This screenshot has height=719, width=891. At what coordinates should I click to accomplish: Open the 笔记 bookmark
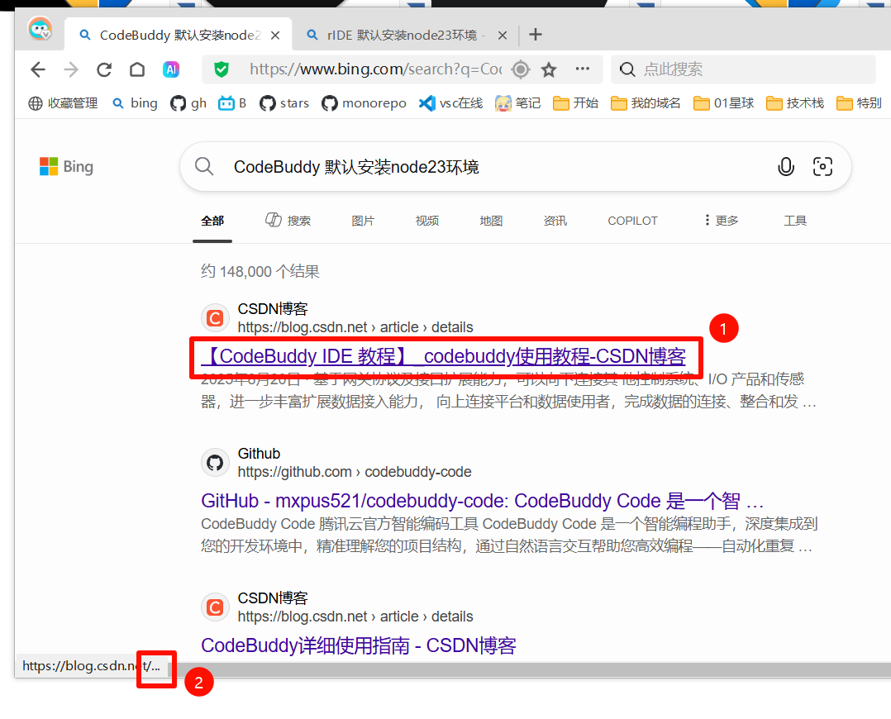pyautogui.click(x=517, y=102)
